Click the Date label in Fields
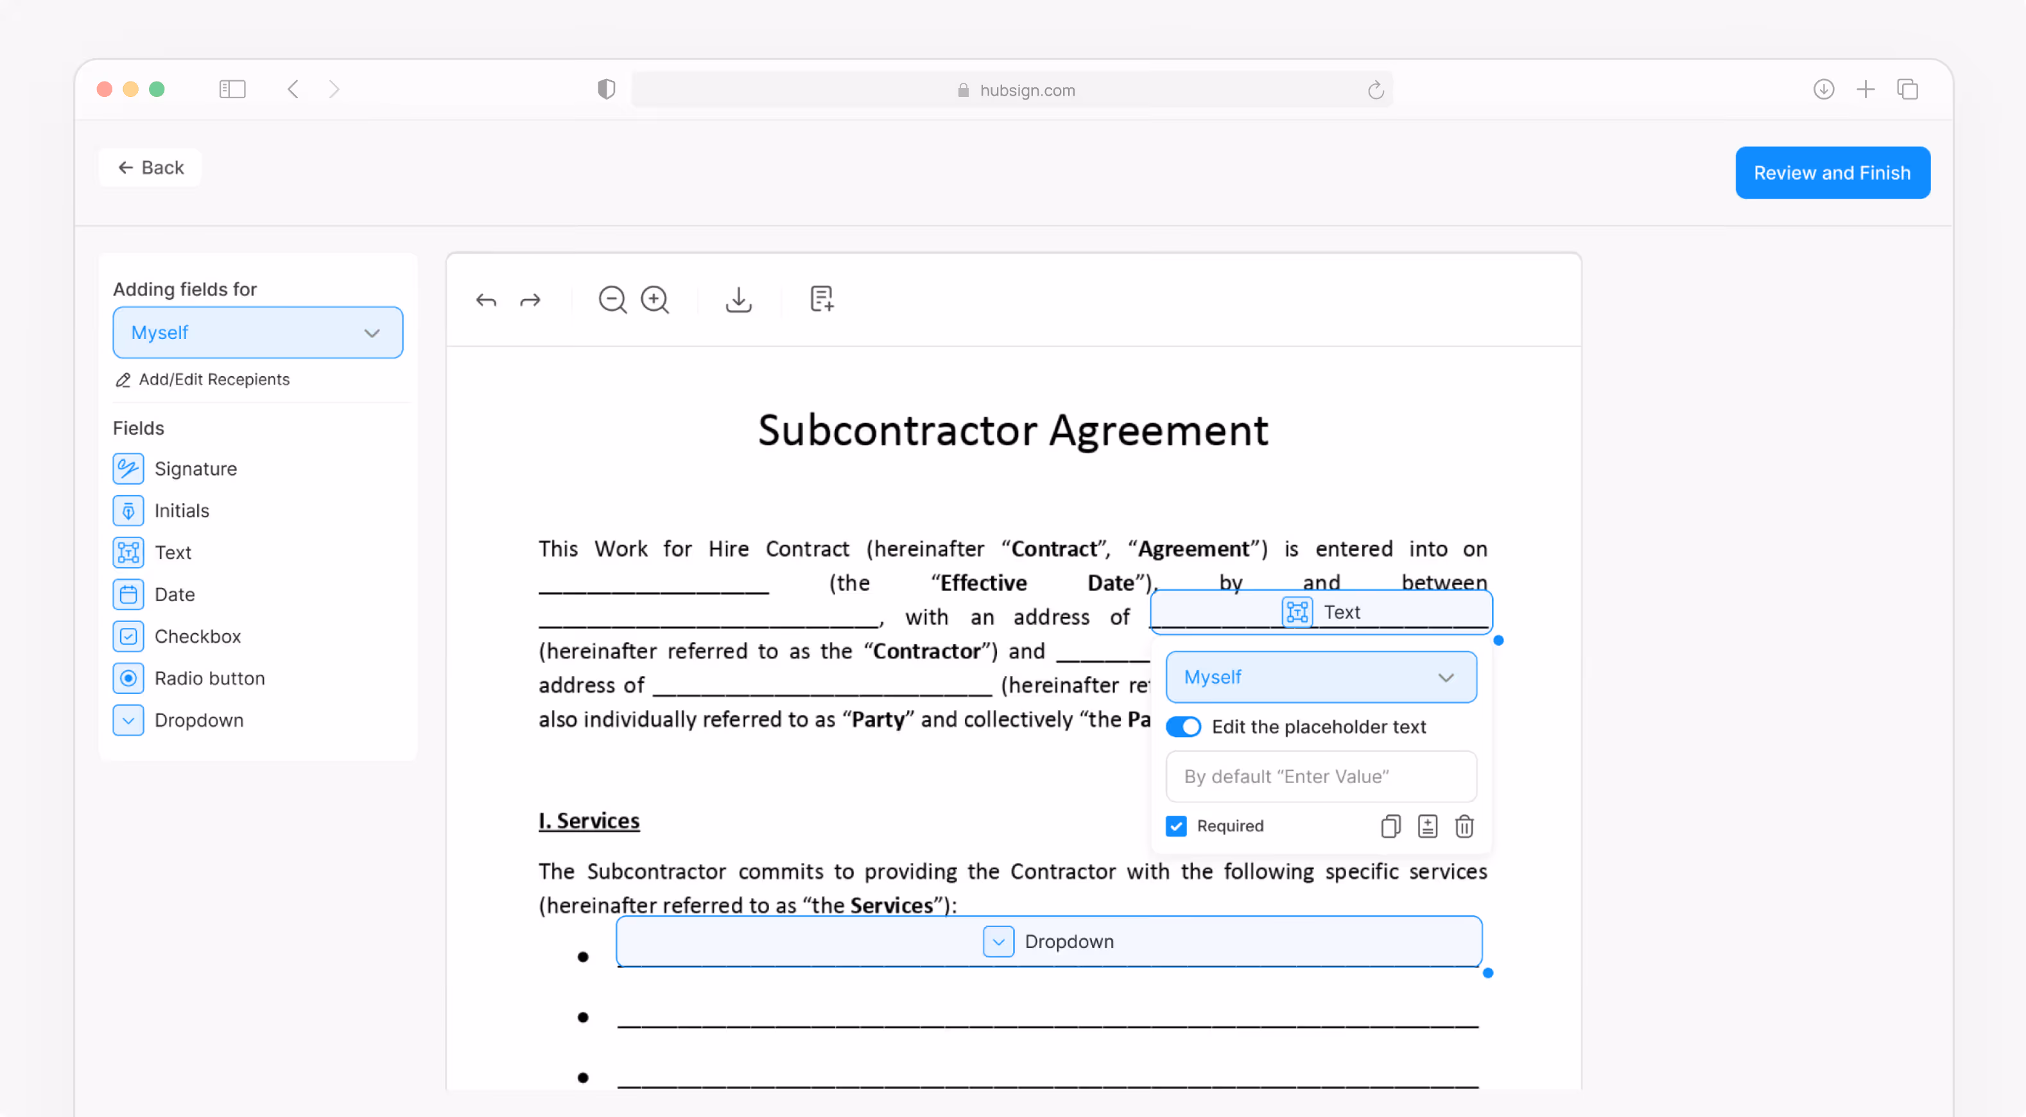Viewport: 2026px width, 1117px height. pyautogui.click(x=175, y=594)
